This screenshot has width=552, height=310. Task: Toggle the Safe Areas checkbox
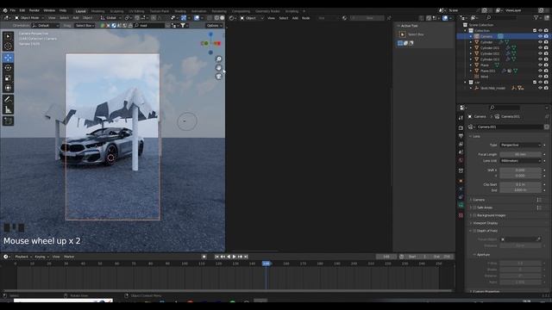[x=474, y=208]
